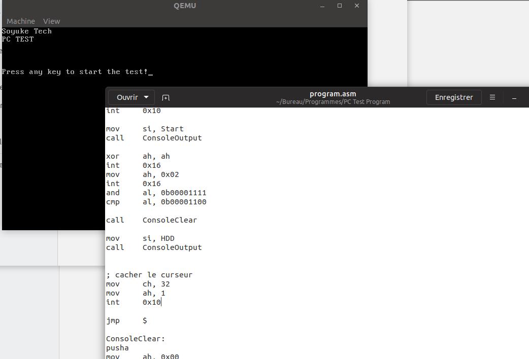Select the ConsoleClear: label in the code

click(135, 339)
